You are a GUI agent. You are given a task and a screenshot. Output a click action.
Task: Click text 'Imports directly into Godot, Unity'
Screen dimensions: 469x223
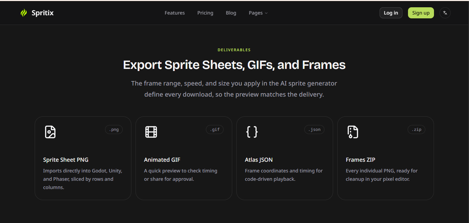83,171
